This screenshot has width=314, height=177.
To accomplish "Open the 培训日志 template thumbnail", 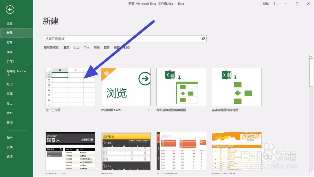I will pyautogui.click(x=181, y=151).
